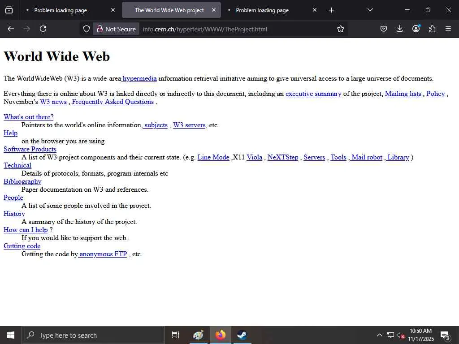Close the first Problem loading page tab
This screenshot has height=344, width=459.
pyautogui.click(x=113, y=10)
